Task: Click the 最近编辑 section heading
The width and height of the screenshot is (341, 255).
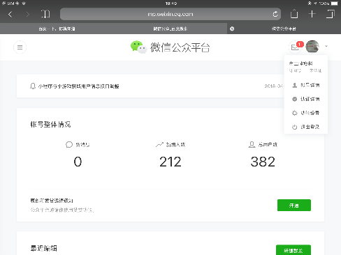Action: pos(44,248)
